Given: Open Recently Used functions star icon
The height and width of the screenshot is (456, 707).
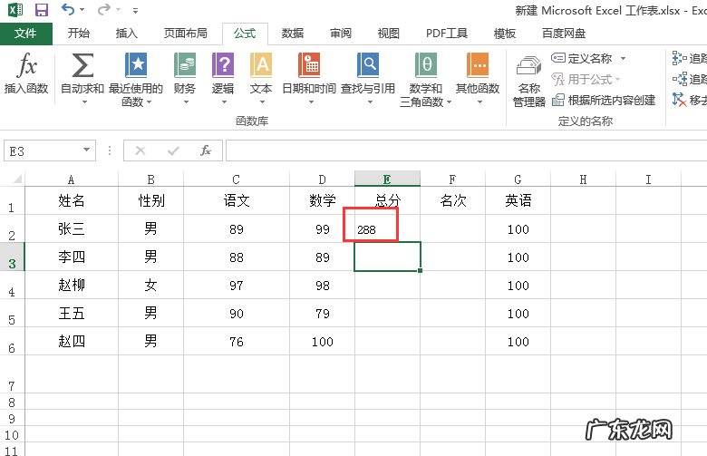Looking at the screenshot, I should 136,65.
